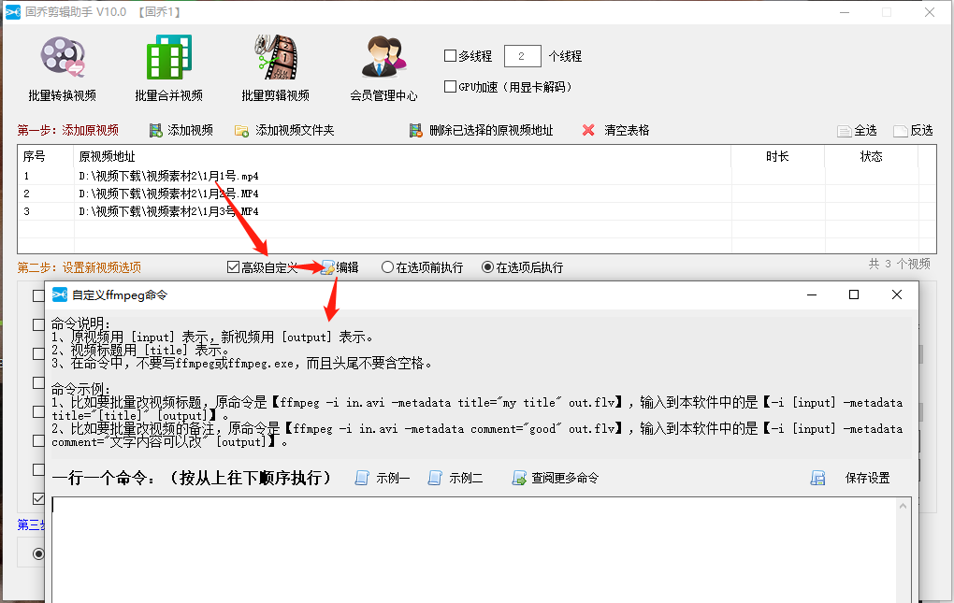Select row 1 video 1月1号.mp4
Viewport: 954px width, 603px height.
(x=476, y=176)
